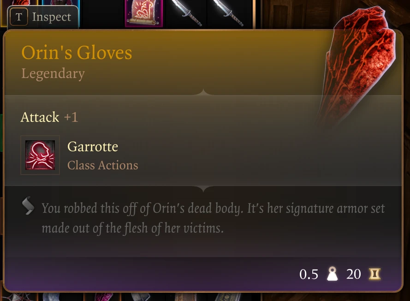Click the item description about Orin's dead body
The height and width of the screenshot is (301, 410).
tap(213, 218)
